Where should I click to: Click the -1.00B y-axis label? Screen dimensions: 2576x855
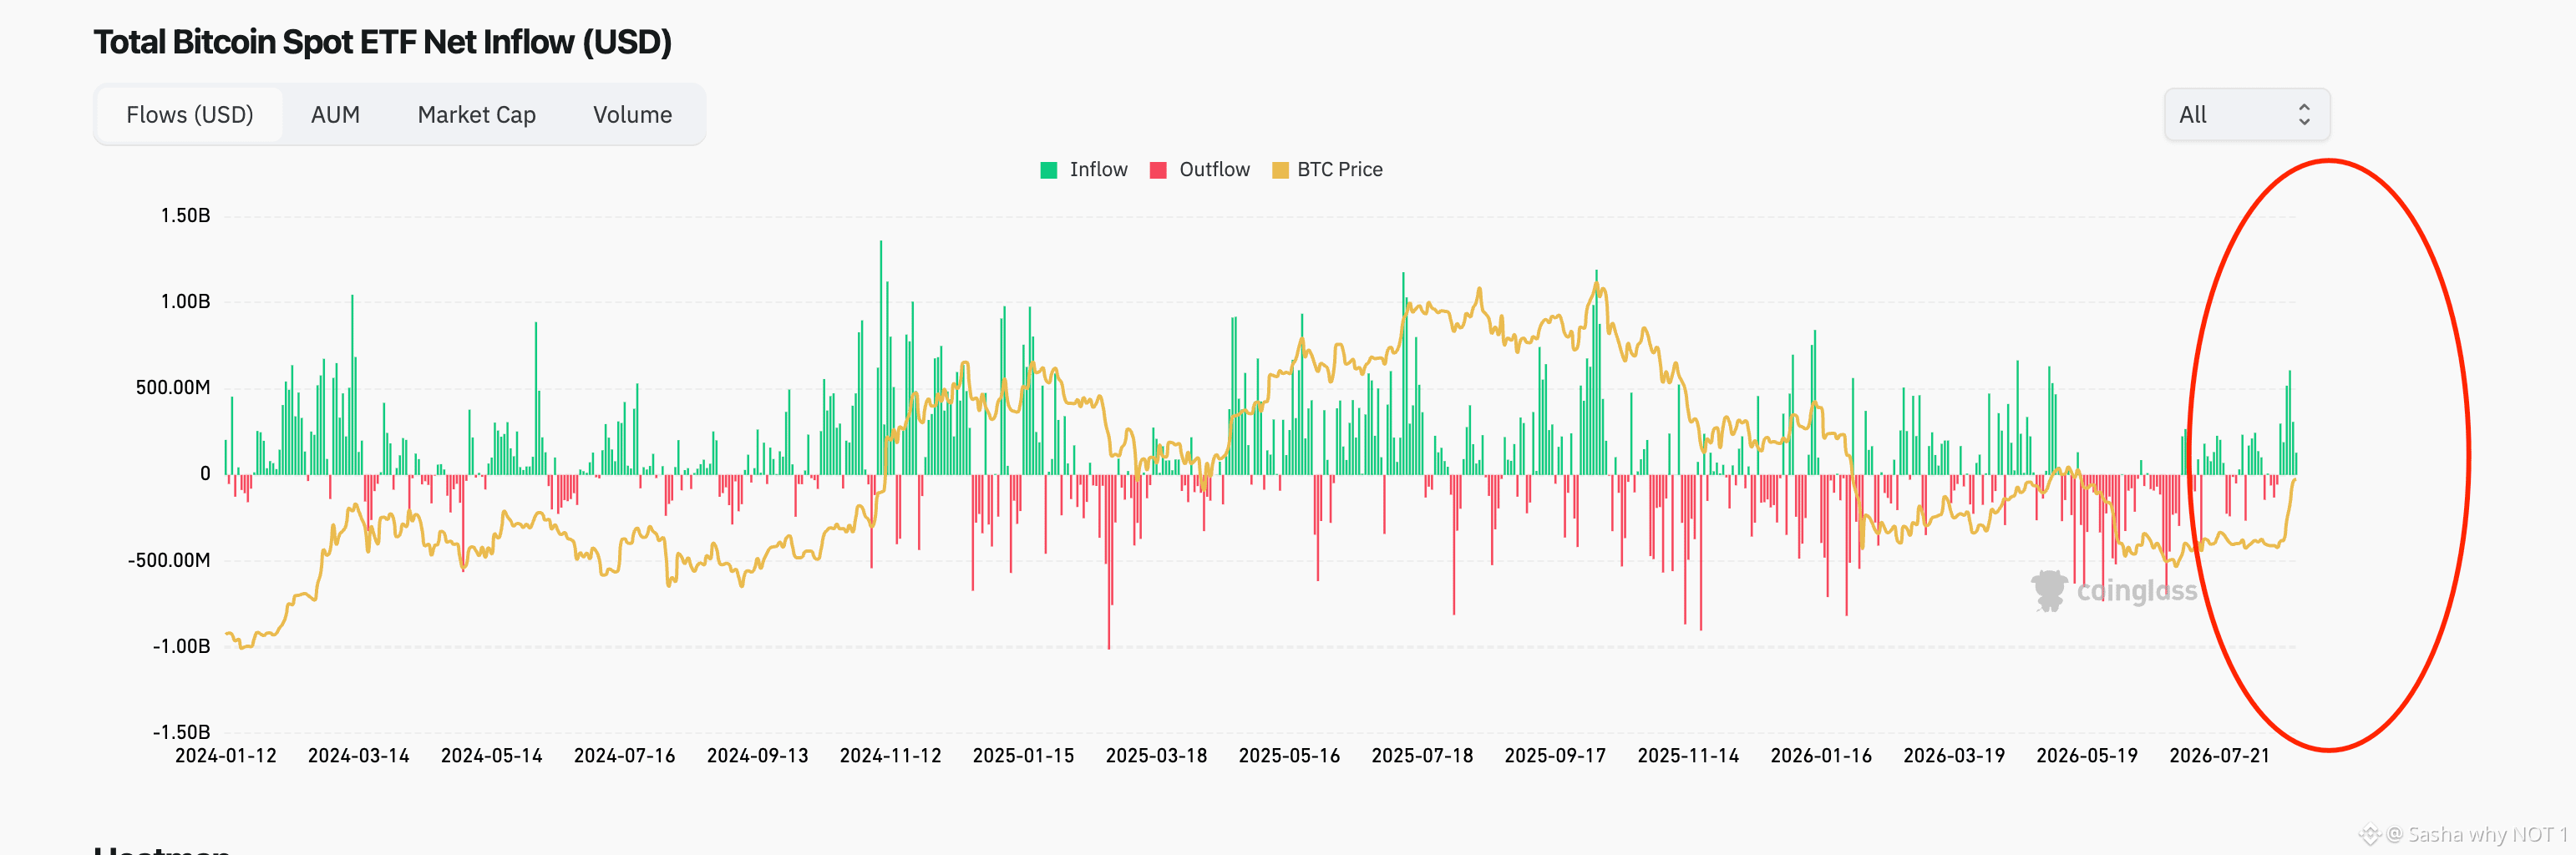pyautogui.click(x=181, y=647)
